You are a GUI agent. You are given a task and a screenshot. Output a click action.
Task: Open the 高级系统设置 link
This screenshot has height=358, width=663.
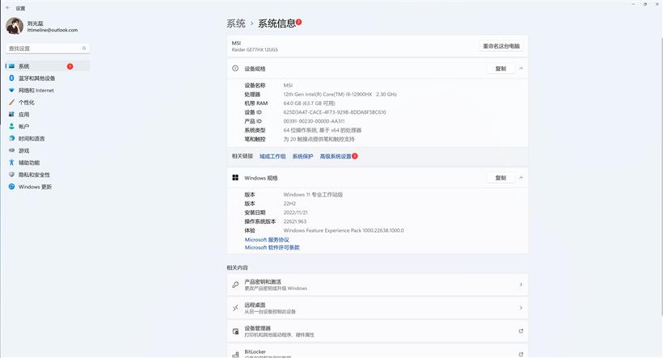[x=336, y=157]
